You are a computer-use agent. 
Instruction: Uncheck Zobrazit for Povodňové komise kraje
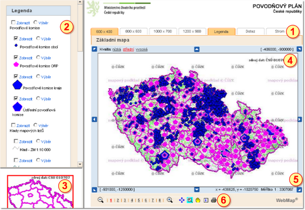pyautogui.click(x=16, y=76)
